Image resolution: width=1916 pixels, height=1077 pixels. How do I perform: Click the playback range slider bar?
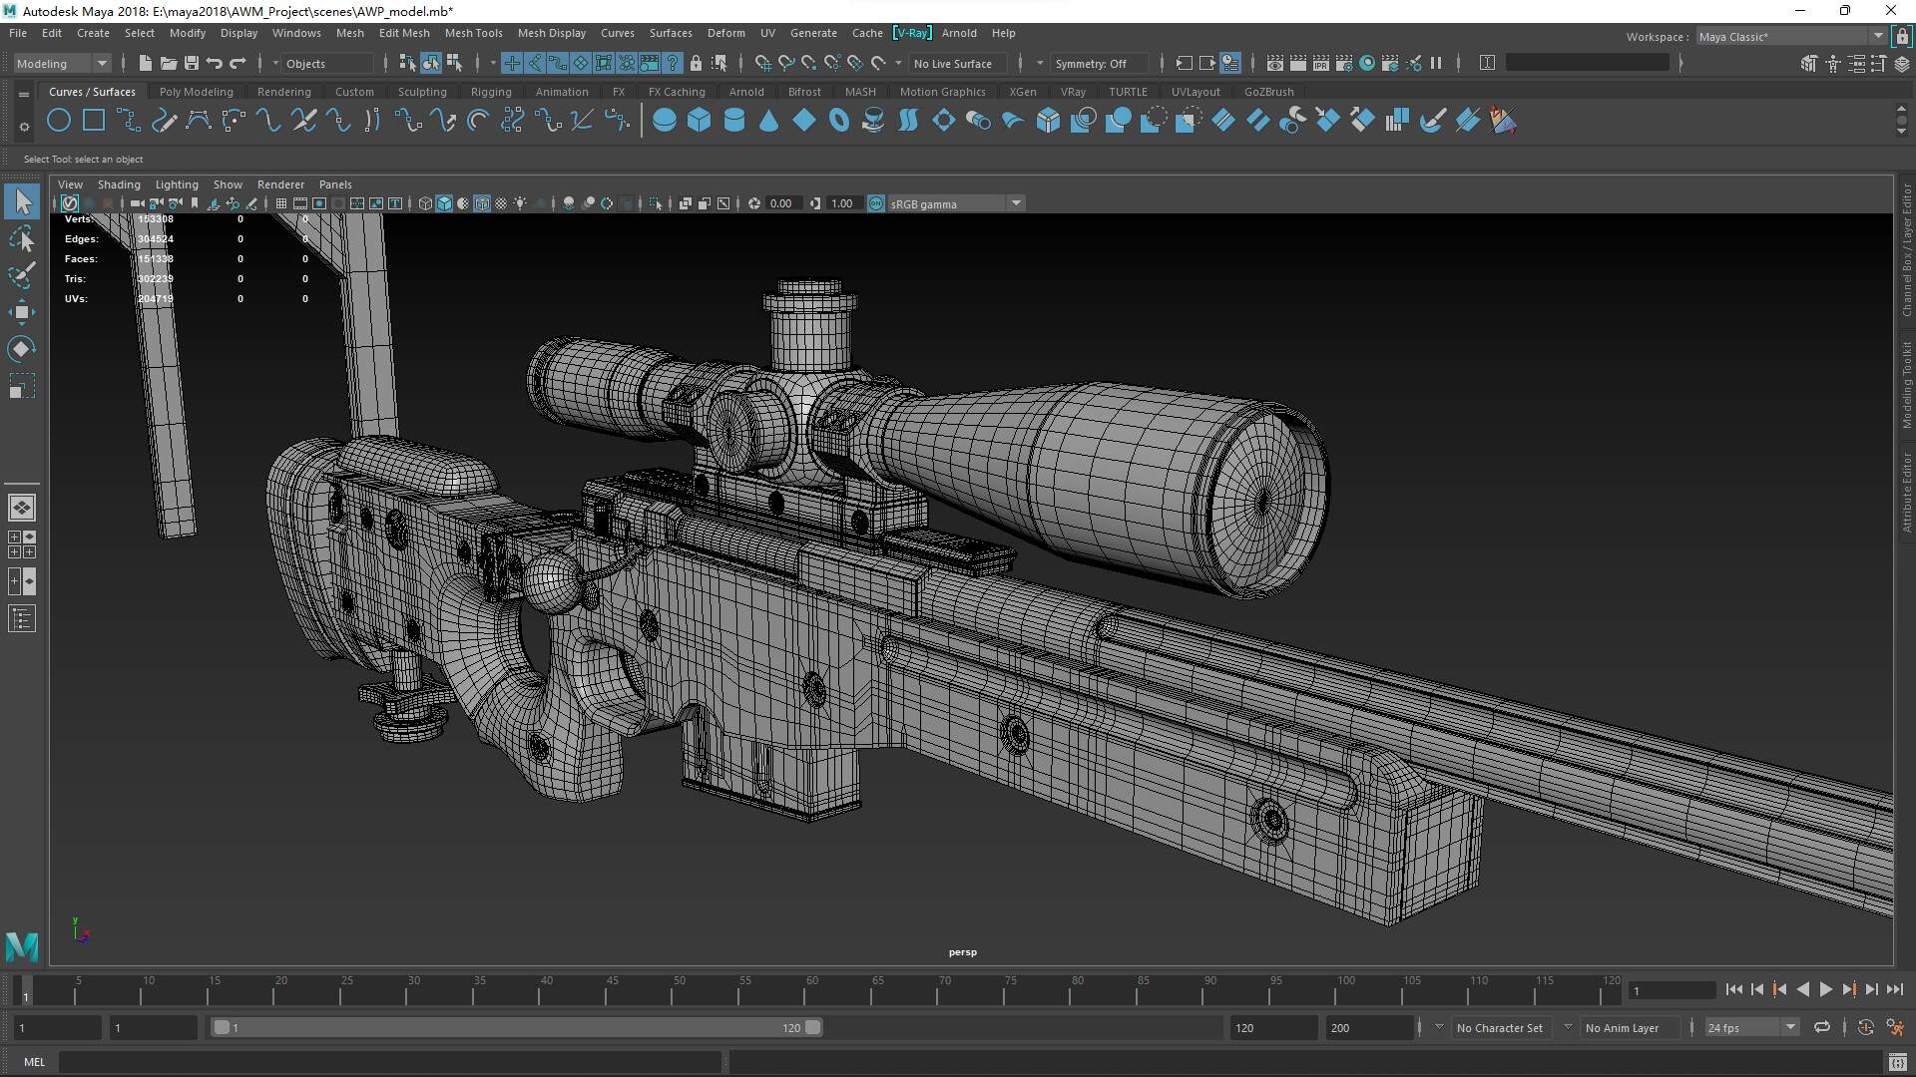coord(516,1027)
